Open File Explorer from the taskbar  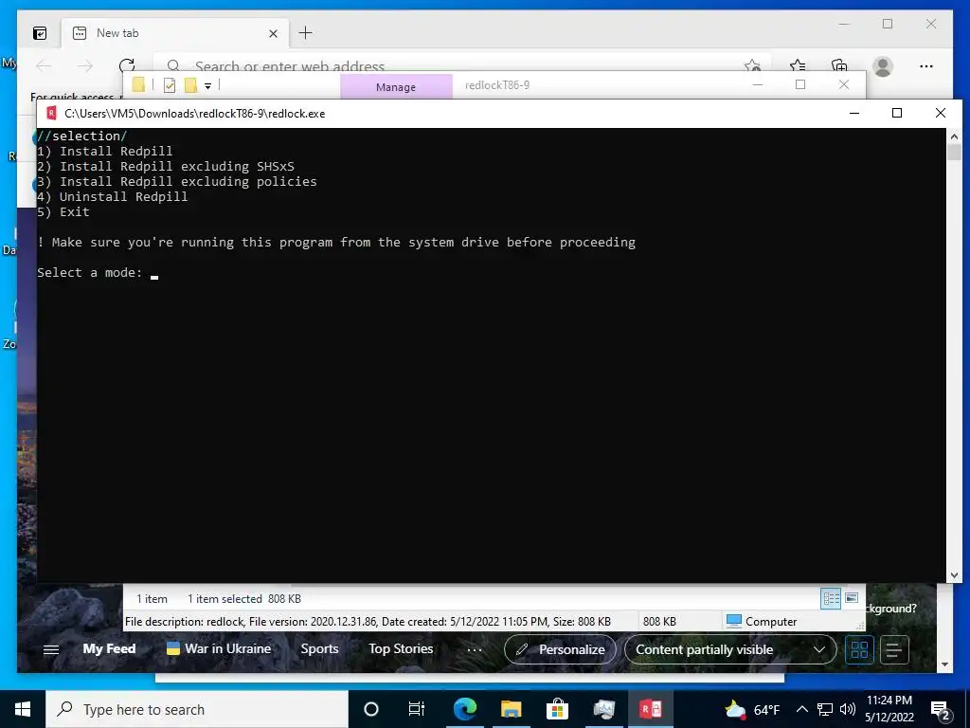(x=511, y=709)
